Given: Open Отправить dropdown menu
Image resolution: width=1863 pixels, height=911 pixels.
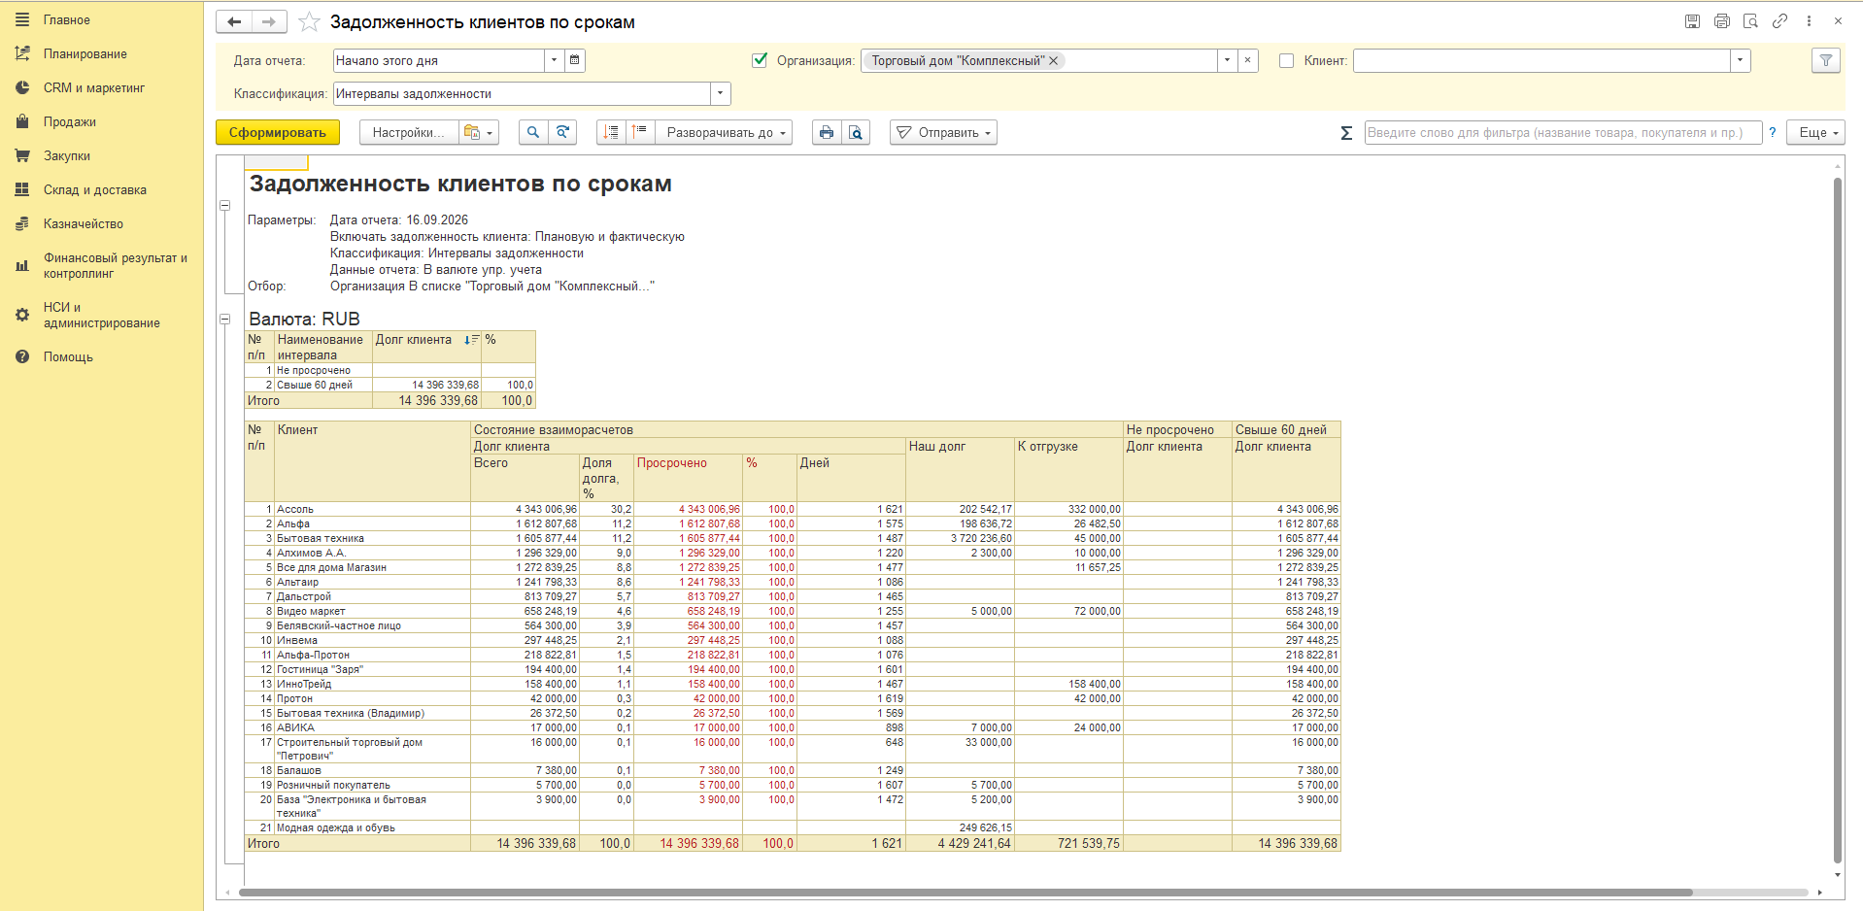Looking at the screenshot, I should (x=943, y=133).
